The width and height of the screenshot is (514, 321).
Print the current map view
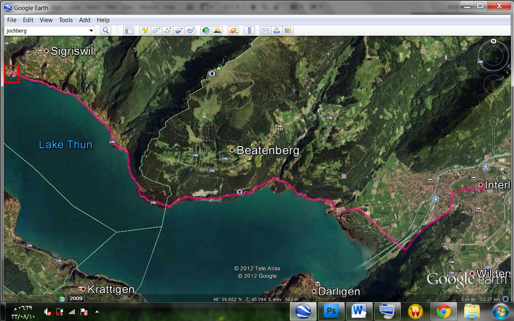point(276,30)
